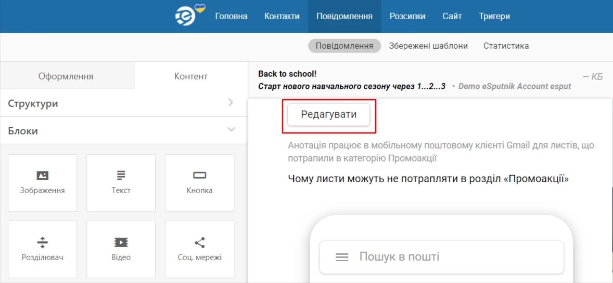Select the Відео block icon
The height and width of the screenshot is (283, 613).
(121, 243)
